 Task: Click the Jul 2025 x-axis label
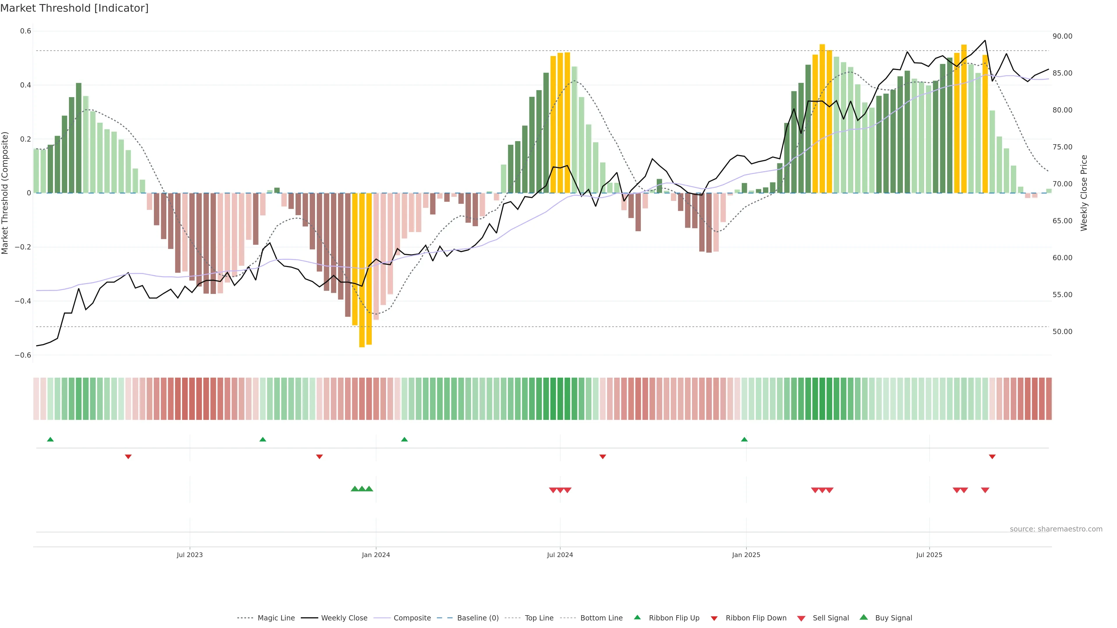click(x=929, y=555)
